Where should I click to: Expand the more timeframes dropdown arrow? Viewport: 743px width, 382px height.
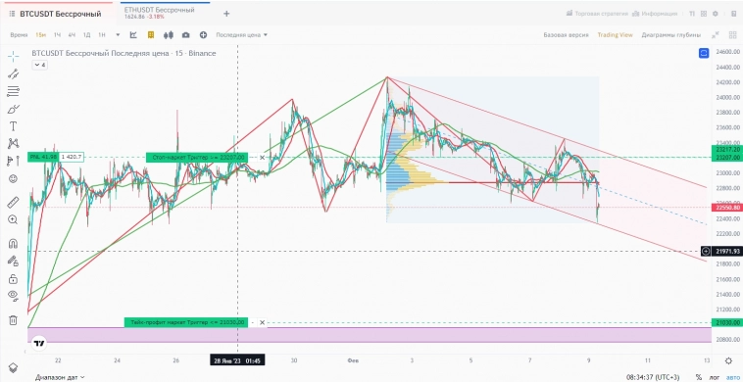(x=118, y=34)
